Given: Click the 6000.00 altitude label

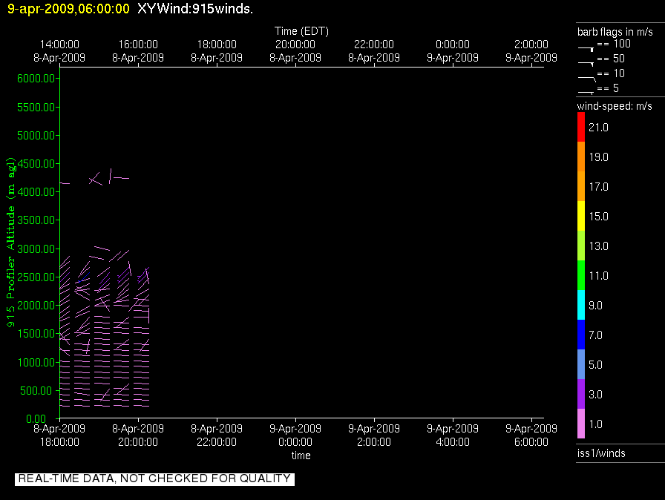Looking at the screenshot, I should click(36, 79).
